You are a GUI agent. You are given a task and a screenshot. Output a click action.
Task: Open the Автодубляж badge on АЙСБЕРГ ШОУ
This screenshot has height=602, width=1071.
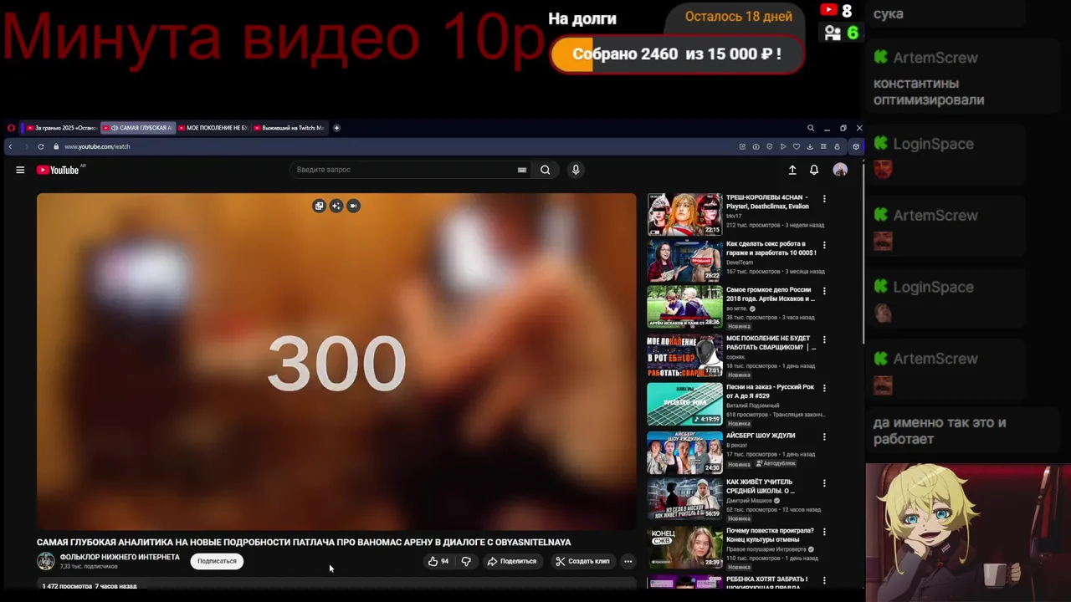tap(776, 463)
